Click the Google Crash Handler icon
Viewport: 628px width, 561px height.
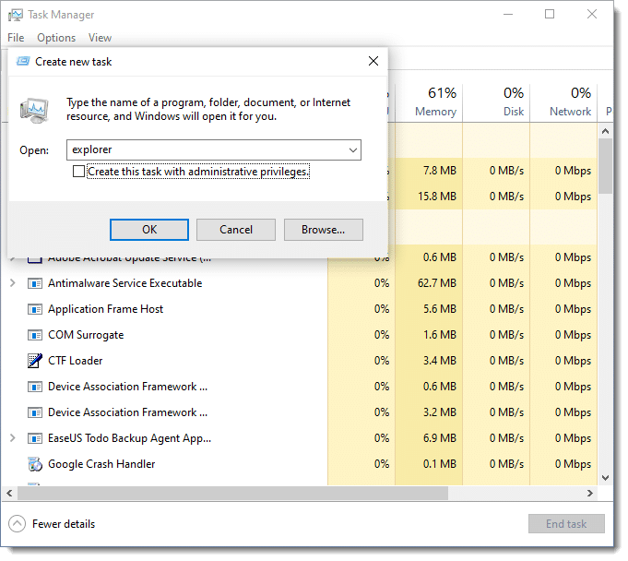tap(35, 464)
